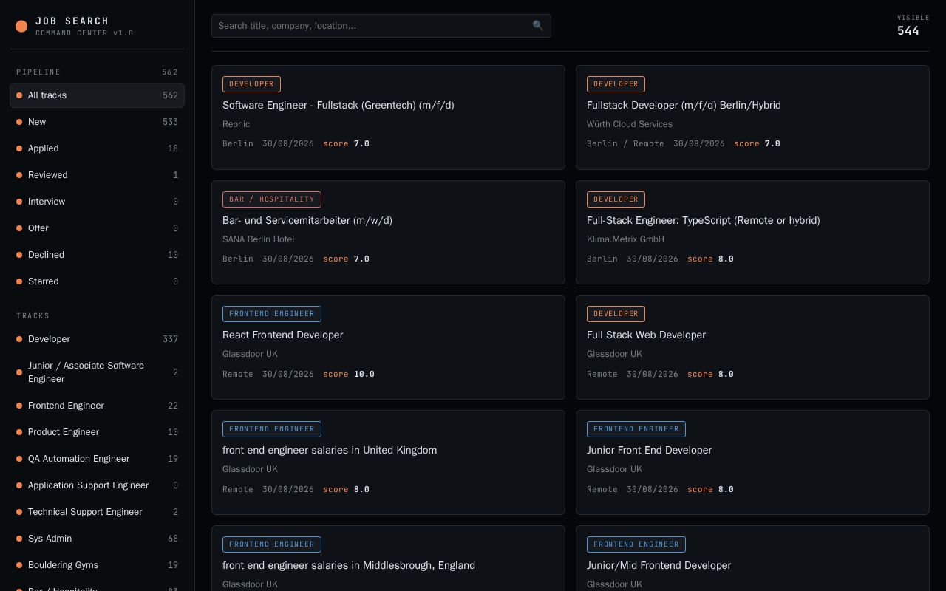Show Applied jobs in the pipeline
Screen dimensions: 946x591
point(97,148)
